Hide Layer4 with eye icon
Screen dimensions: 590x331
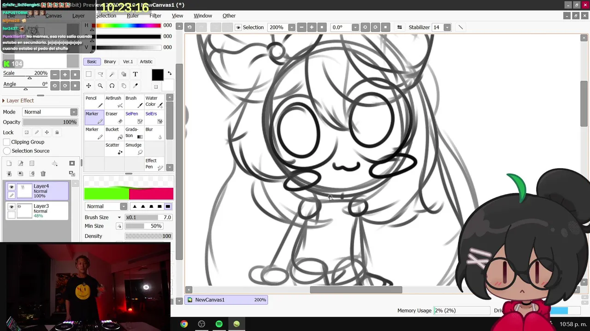[x=12, y=187]
